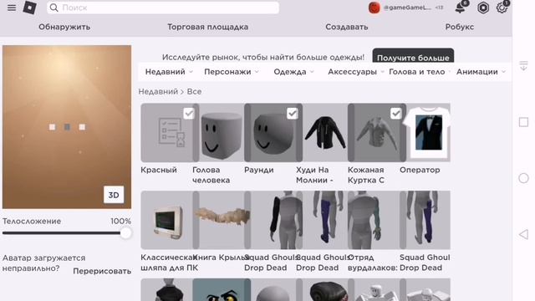Toggle the 3D avatar view button
This screenshot has width=535, height=301.
point(114,195)
